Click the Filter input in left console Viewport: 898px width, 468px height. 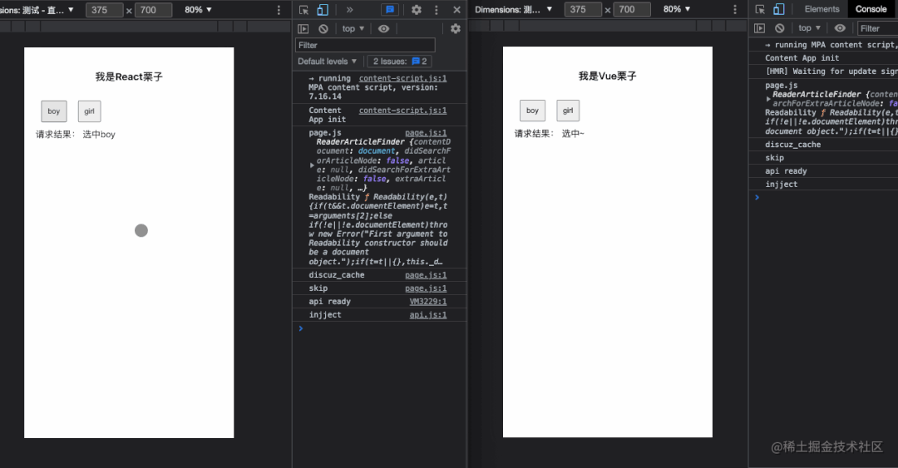[365, 45]
